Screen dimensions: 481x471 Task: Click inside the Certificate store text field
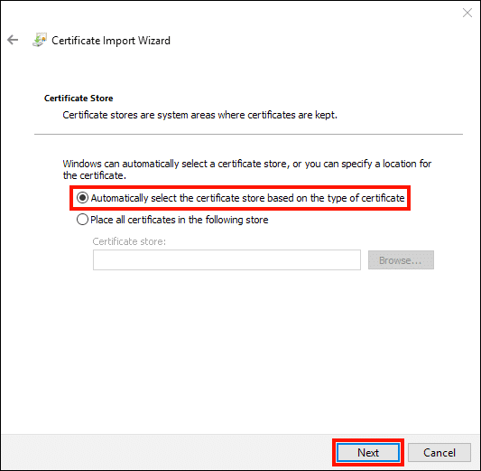[x=227, y=260]
